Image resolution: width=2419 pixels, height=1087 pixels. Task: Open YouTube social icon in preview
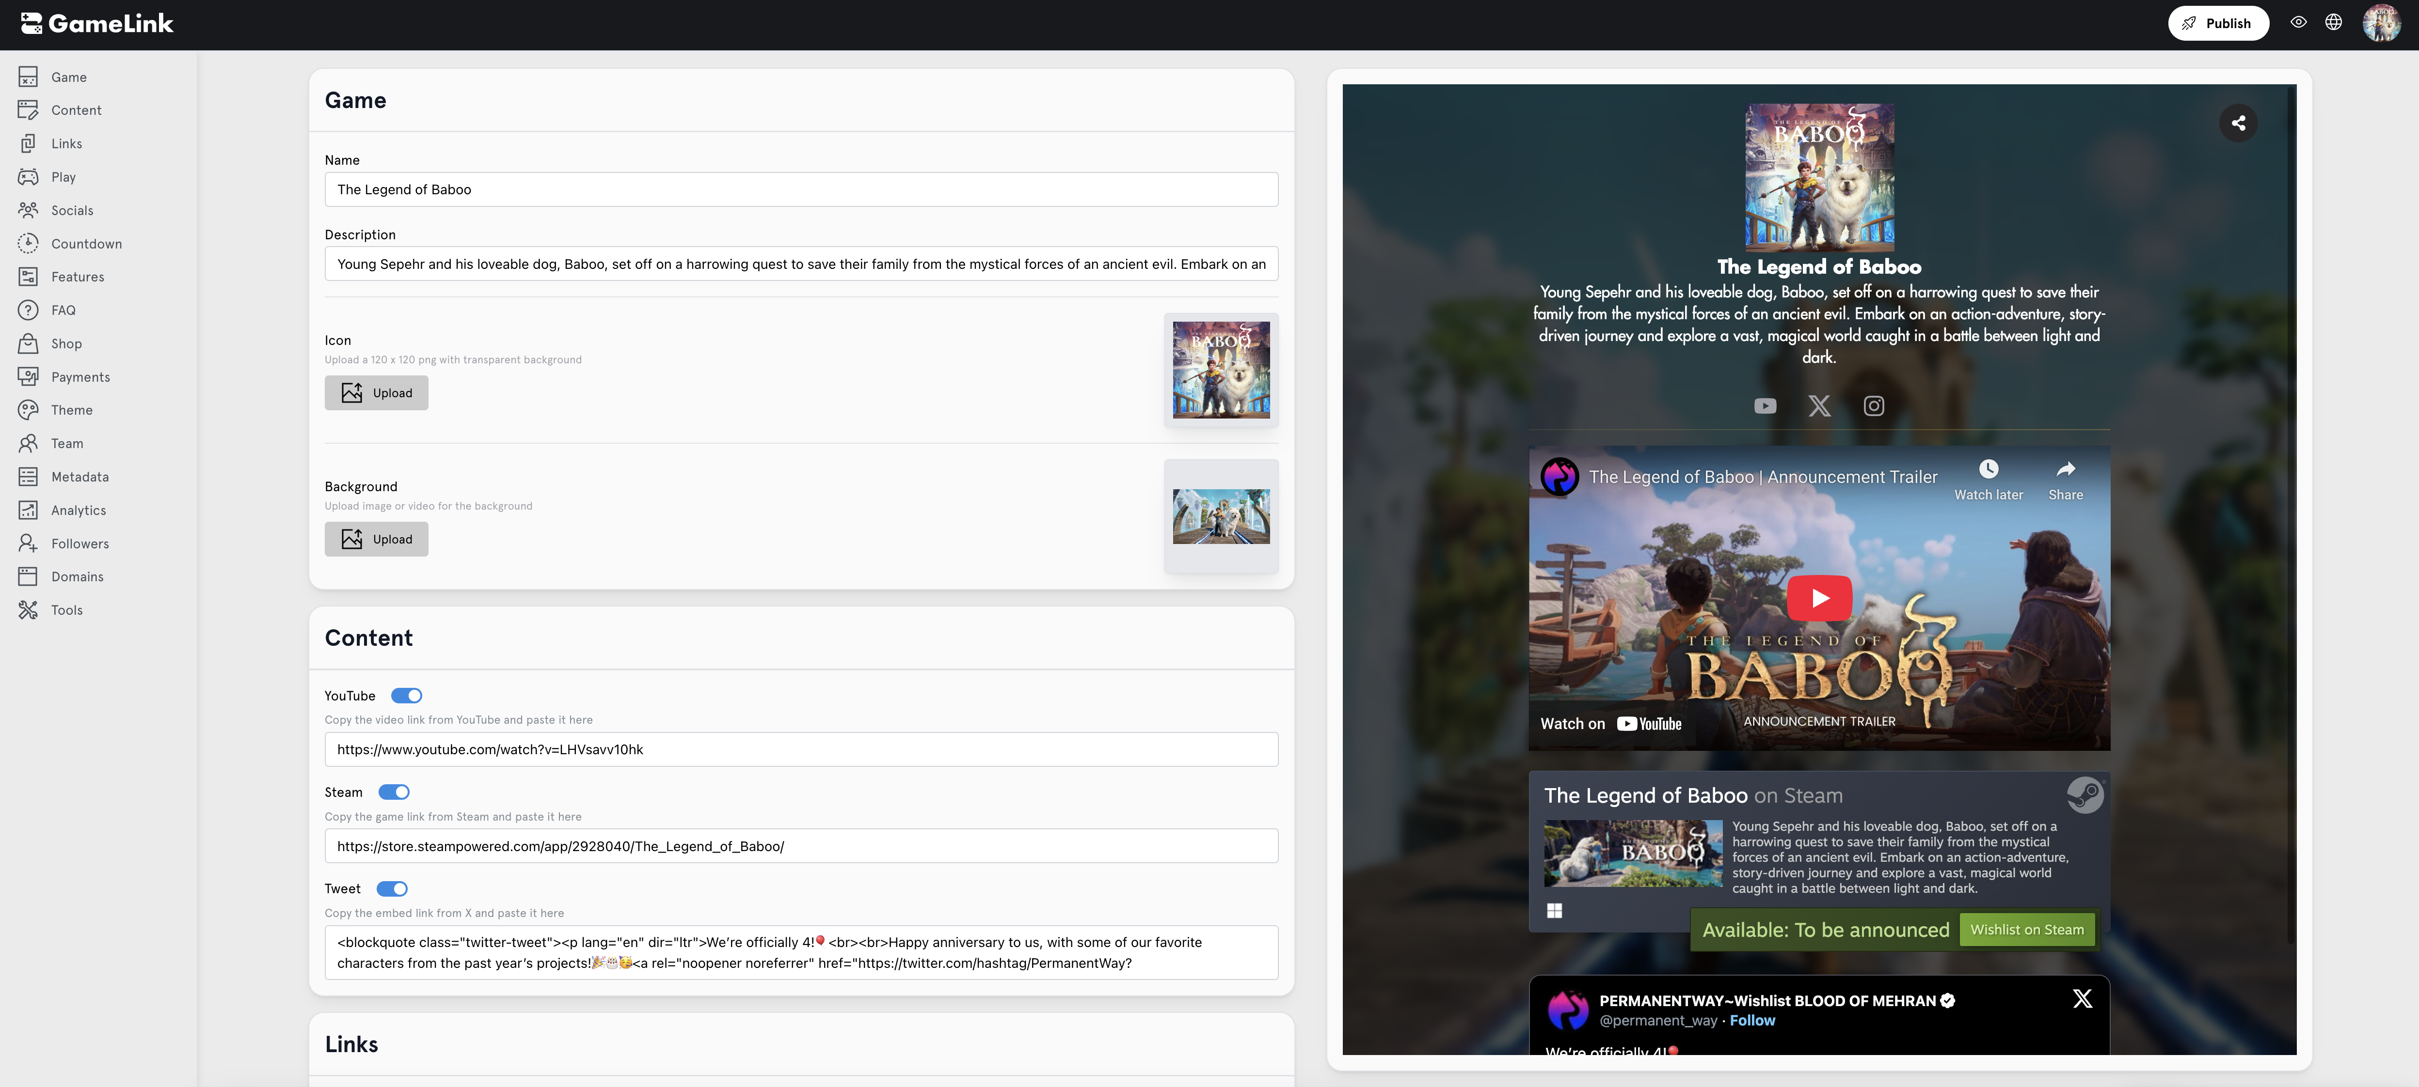tap(1766, 405)
